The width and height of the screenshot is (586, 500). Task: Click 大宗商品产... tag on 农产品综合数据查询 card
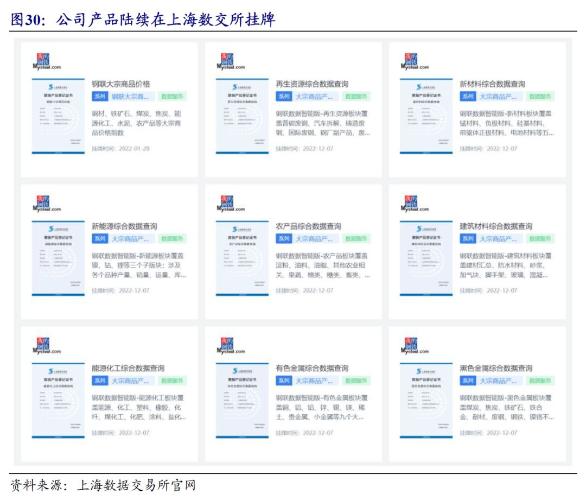[x=315, y=238]
